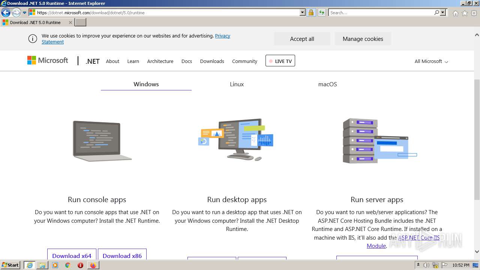Select the Windows OS tab
The height and width of the screenshot is (270, 480).
click(x=146, y=84)
